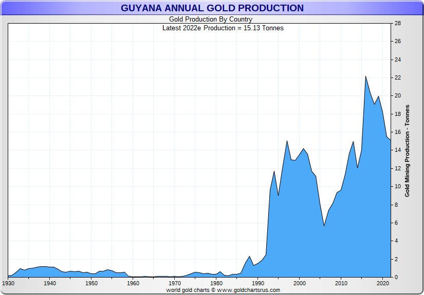
Task: Click the 2020 x-axis label
Action: point(383,283)
